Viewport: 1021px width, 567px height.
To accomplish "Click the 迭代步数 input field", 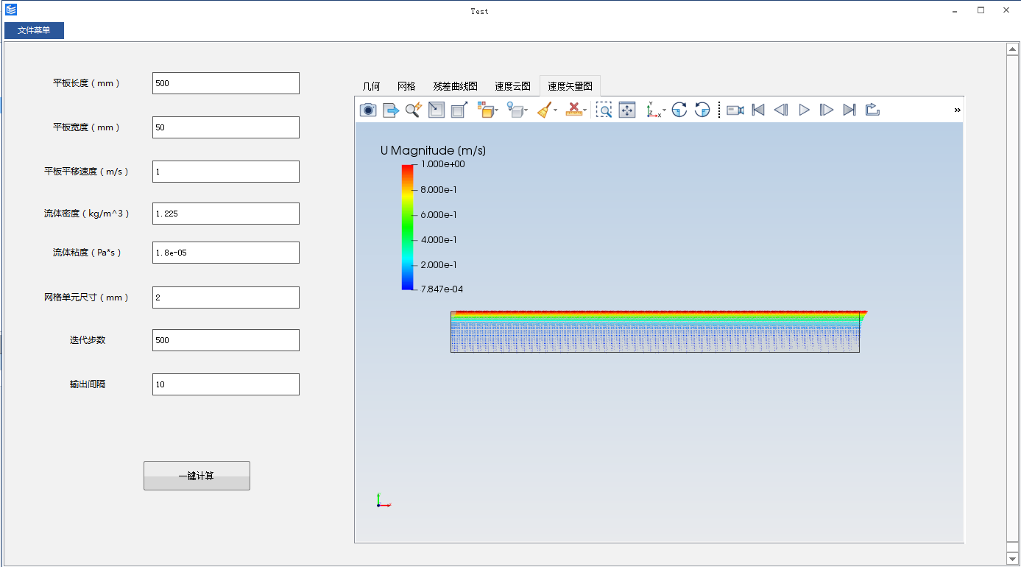I will click(x=226, y=340).
